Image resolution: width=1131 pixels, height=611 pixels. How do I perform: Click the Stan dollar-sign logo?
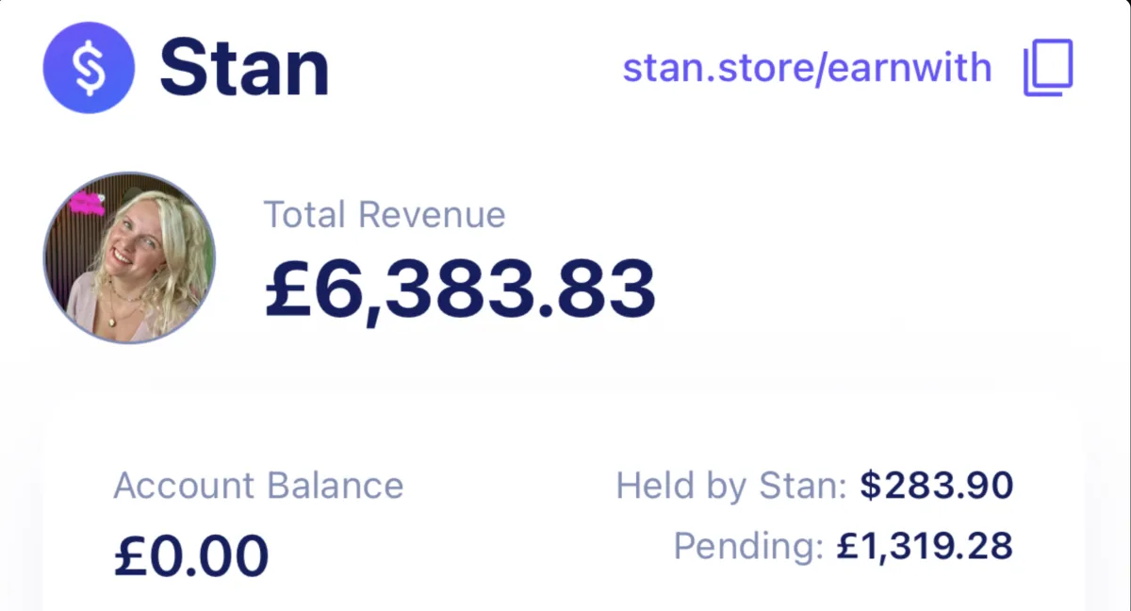point(89,68)
